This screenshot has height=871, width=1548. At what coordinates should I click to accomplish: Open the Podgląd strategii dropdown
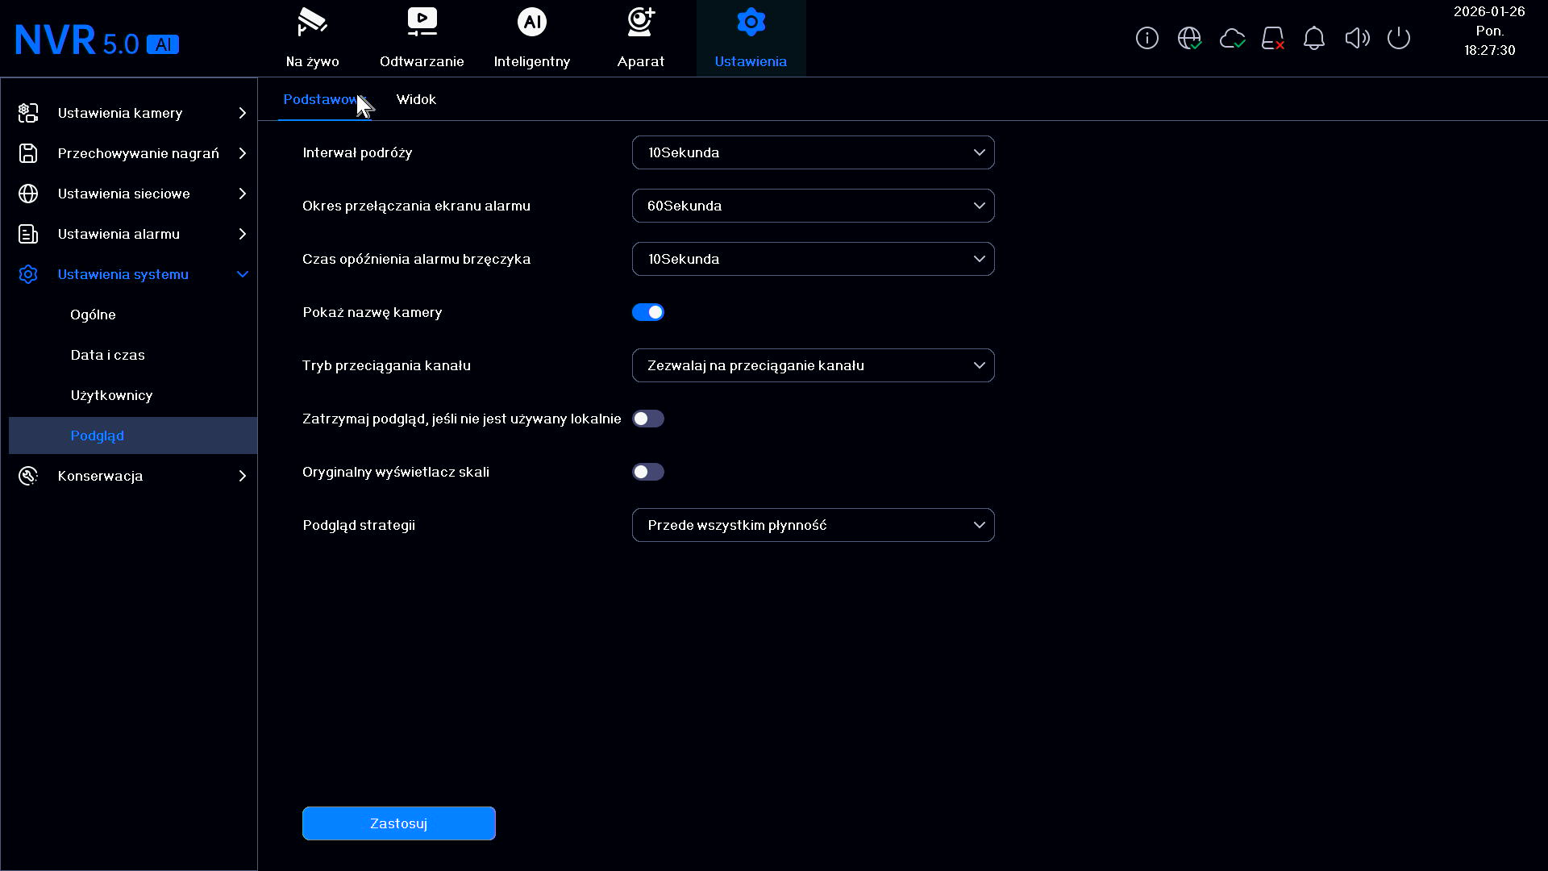coord(813,525)
